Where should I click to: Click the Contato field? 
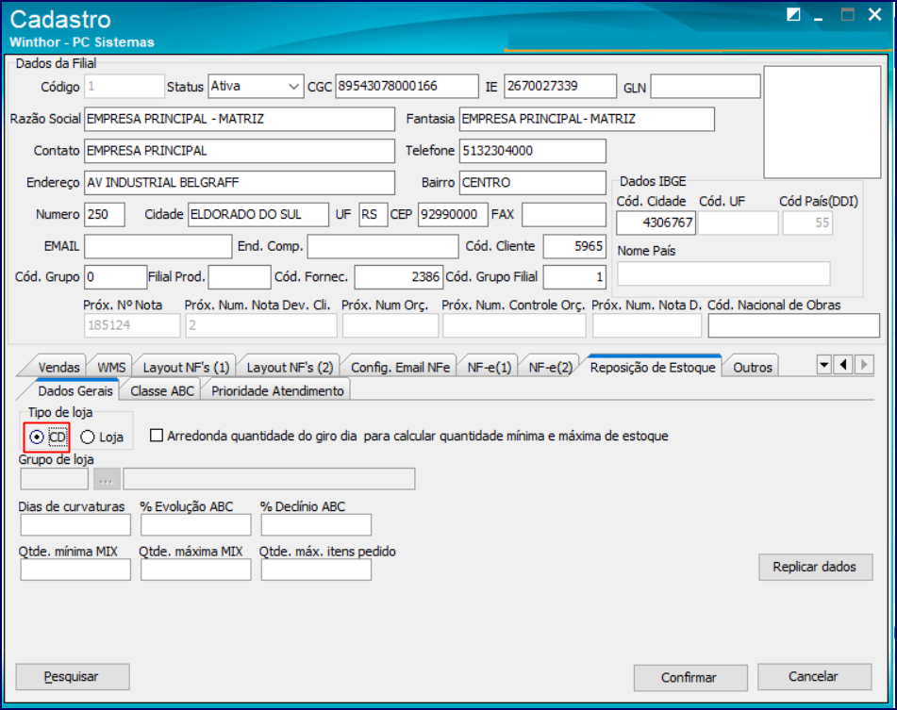[x=240, y=151]
